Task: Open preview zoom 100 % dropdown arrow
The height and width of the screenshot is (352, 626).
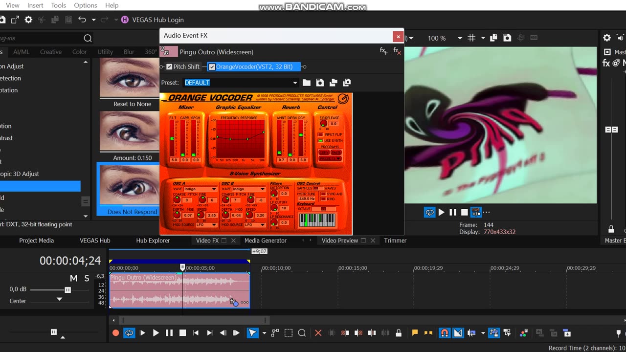Action: (x=460, y=38)
